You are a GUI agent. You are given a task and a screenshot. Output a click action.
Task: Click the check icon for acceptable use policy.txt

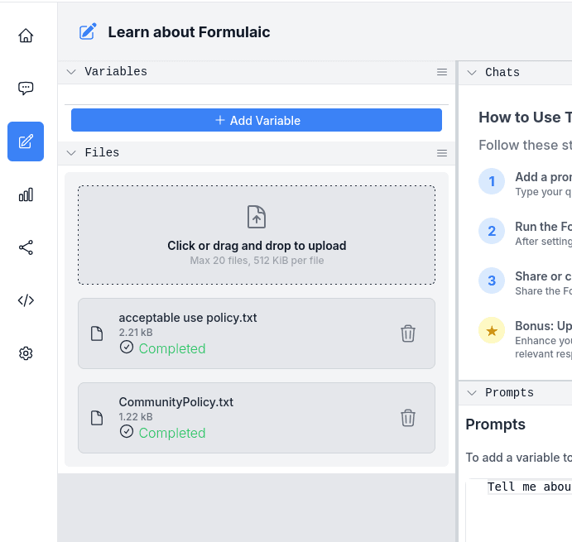pos(127,347)
